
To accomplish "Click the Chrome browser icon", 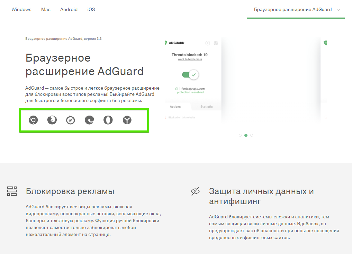I will pyautogui.click(x=33, y=120).
